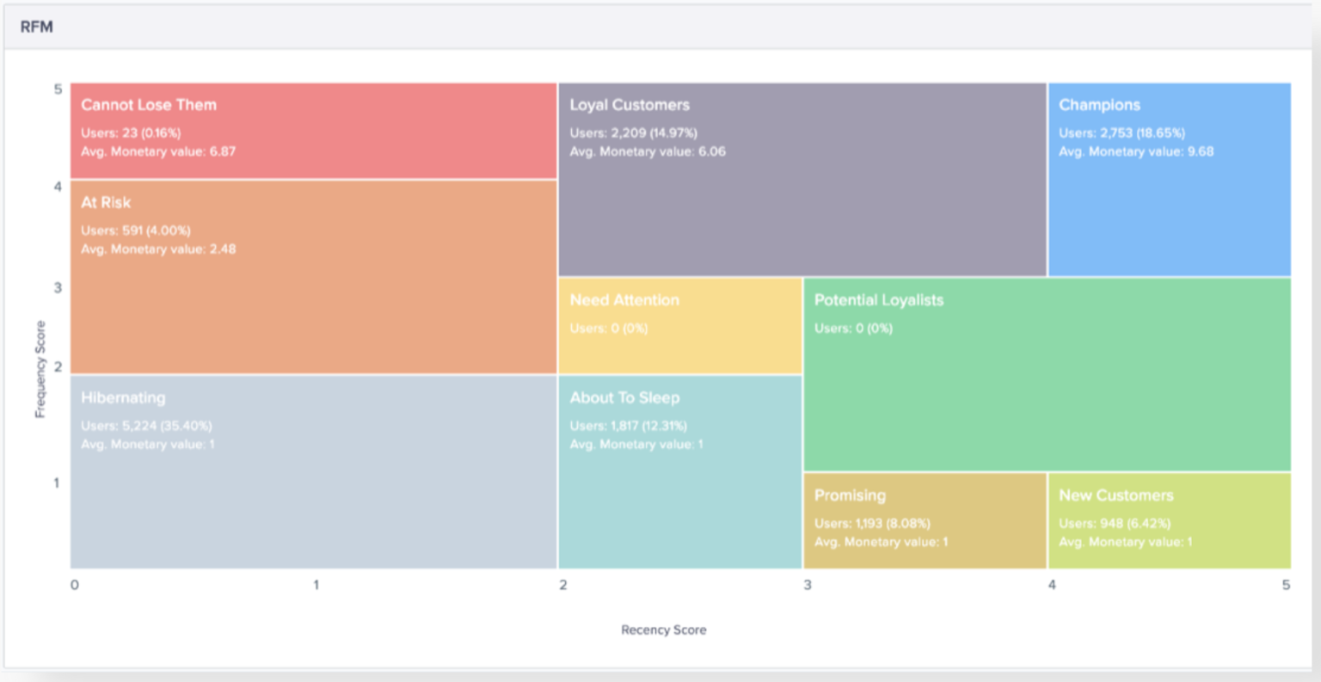This screenshot has width=1321, height=682.
Task: Select the New Customers segment
Action: pos(1170,520)
